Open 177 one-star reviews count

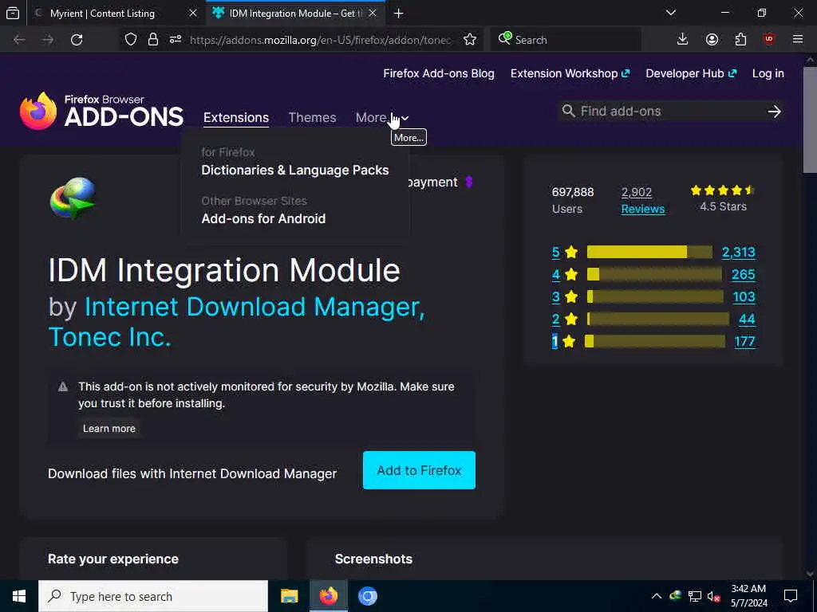pyautogui.click(x=744, y=341)
